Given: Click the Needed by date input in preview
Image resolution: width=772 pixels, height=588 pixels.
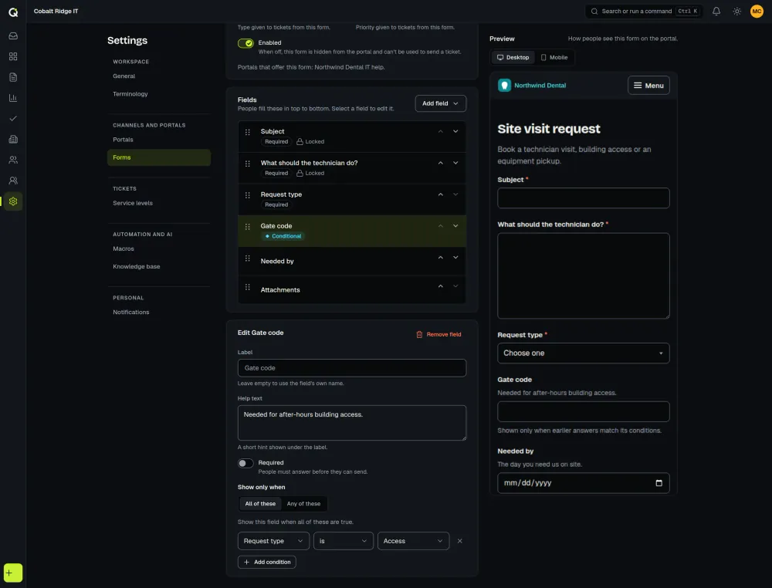Looking at the screenshot, I should tap(584, 483).
